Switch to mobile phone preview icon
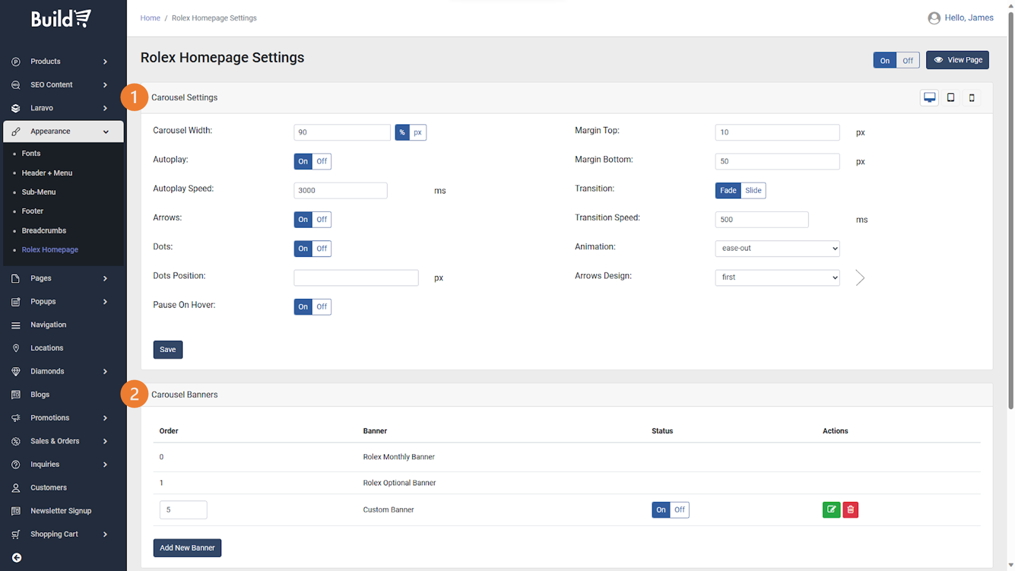Image resolution: width=1015 pixels, height=571 pixels. click(971, 97)
